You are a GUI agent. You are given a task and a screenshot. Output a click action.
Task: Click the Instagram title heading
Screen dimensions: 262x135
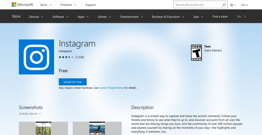pyautogui.click(x=77, y=44)
